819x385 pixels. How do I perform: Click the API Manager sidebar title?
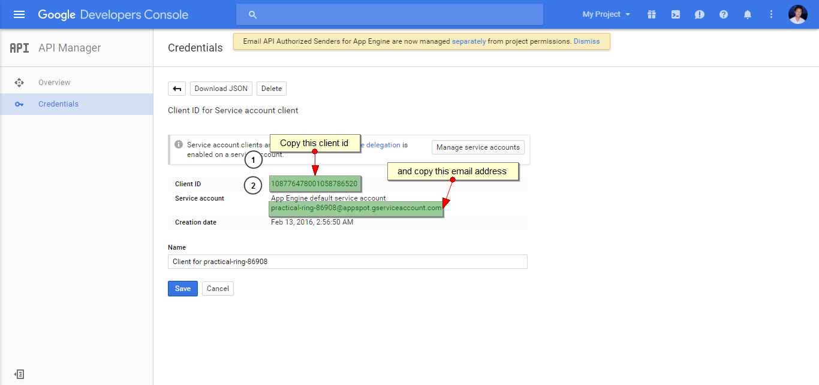[x=70, y=48]
